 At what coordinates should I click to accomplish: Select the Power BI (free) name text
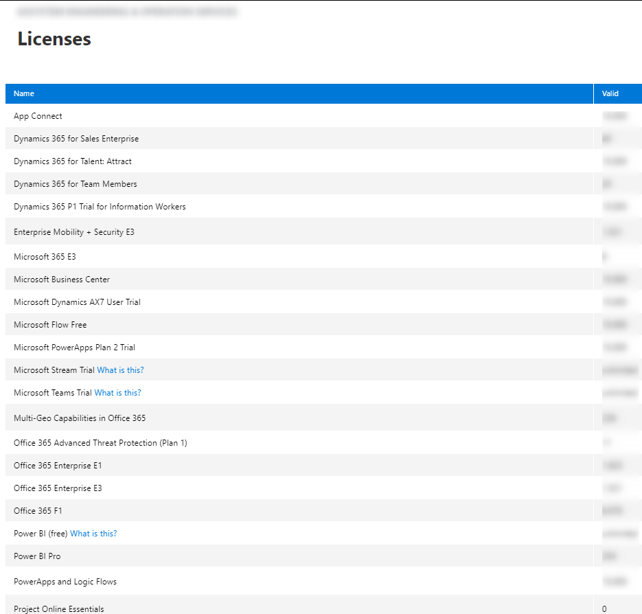pyautogui.click(x=41, y=534)
